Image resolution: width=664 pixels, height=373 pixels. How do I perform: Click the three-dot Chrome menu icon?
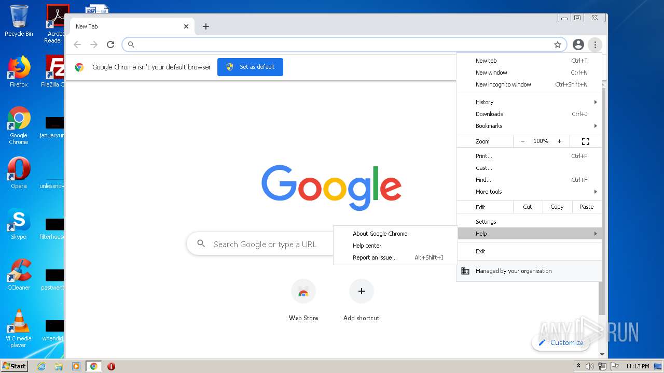595,45
